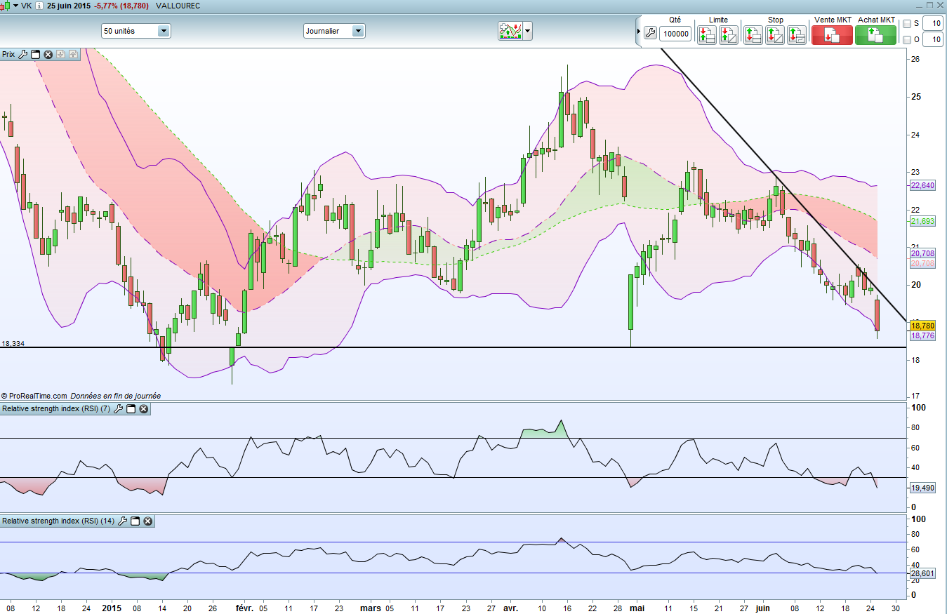Click the Relative strength index (RSI) (14) label
This screenshot has width=947, height=614.
coord(58,521)
